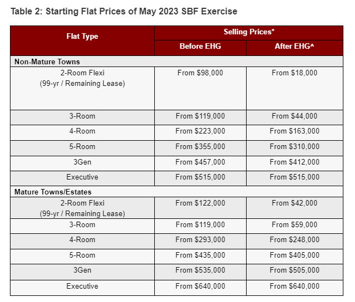Select the After EHG^ column header
The height and width of the screenshot is (302, 355).
pyautogui.click(x=295, y=48)
